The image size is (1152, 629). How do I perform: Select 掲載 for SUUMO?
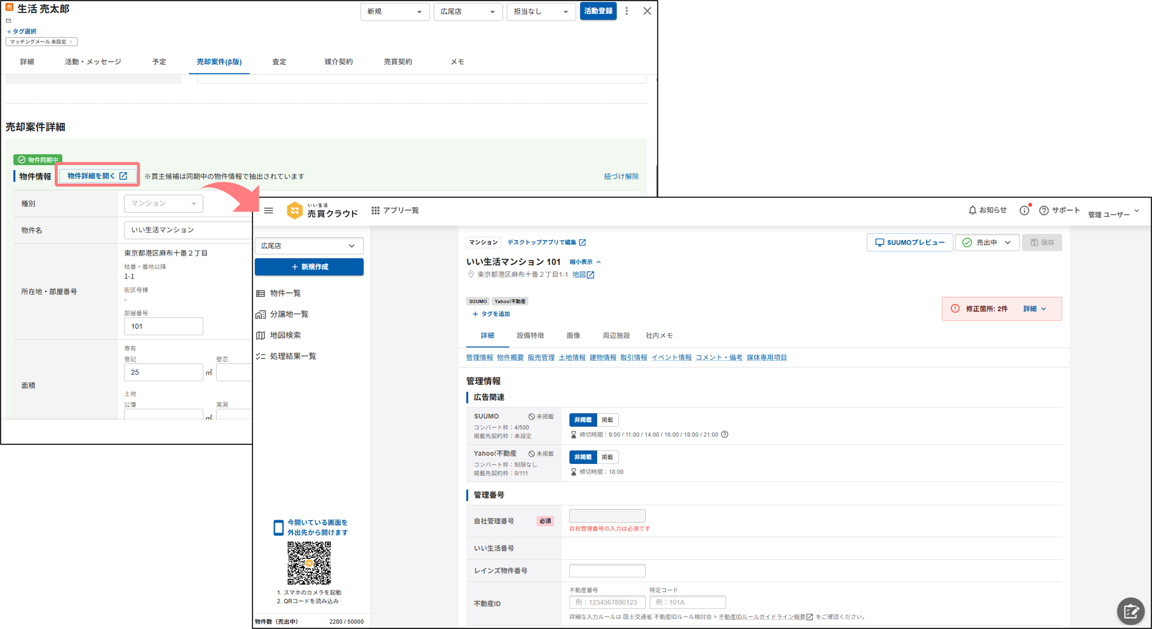(x=607, y=420)
